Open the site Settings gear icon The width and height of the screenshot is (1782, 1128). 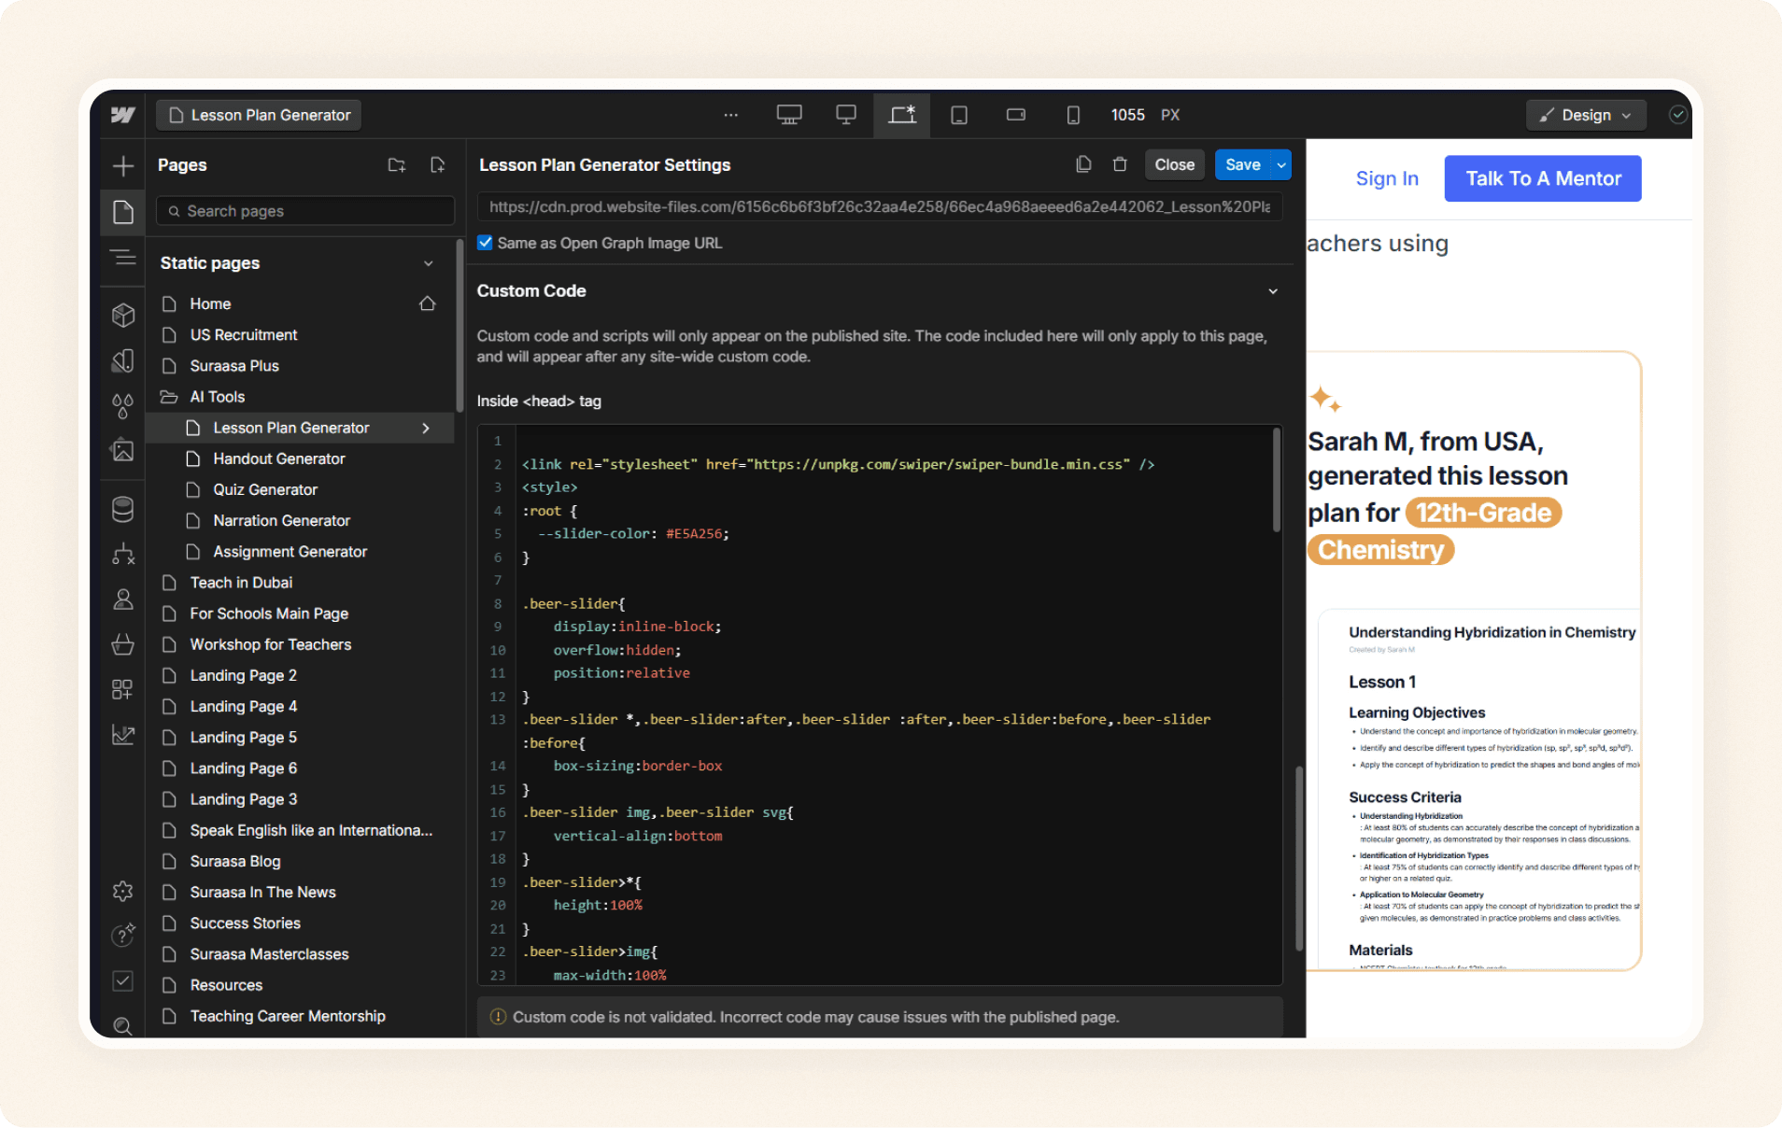(x=122, y=891)
